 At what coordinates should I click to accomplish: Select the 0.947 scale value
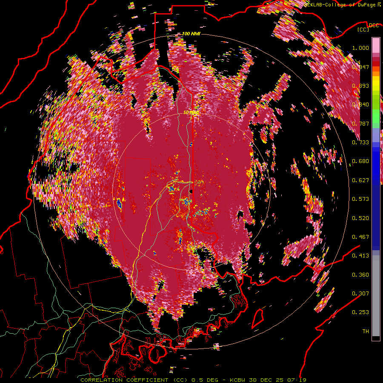coord(360,67)
